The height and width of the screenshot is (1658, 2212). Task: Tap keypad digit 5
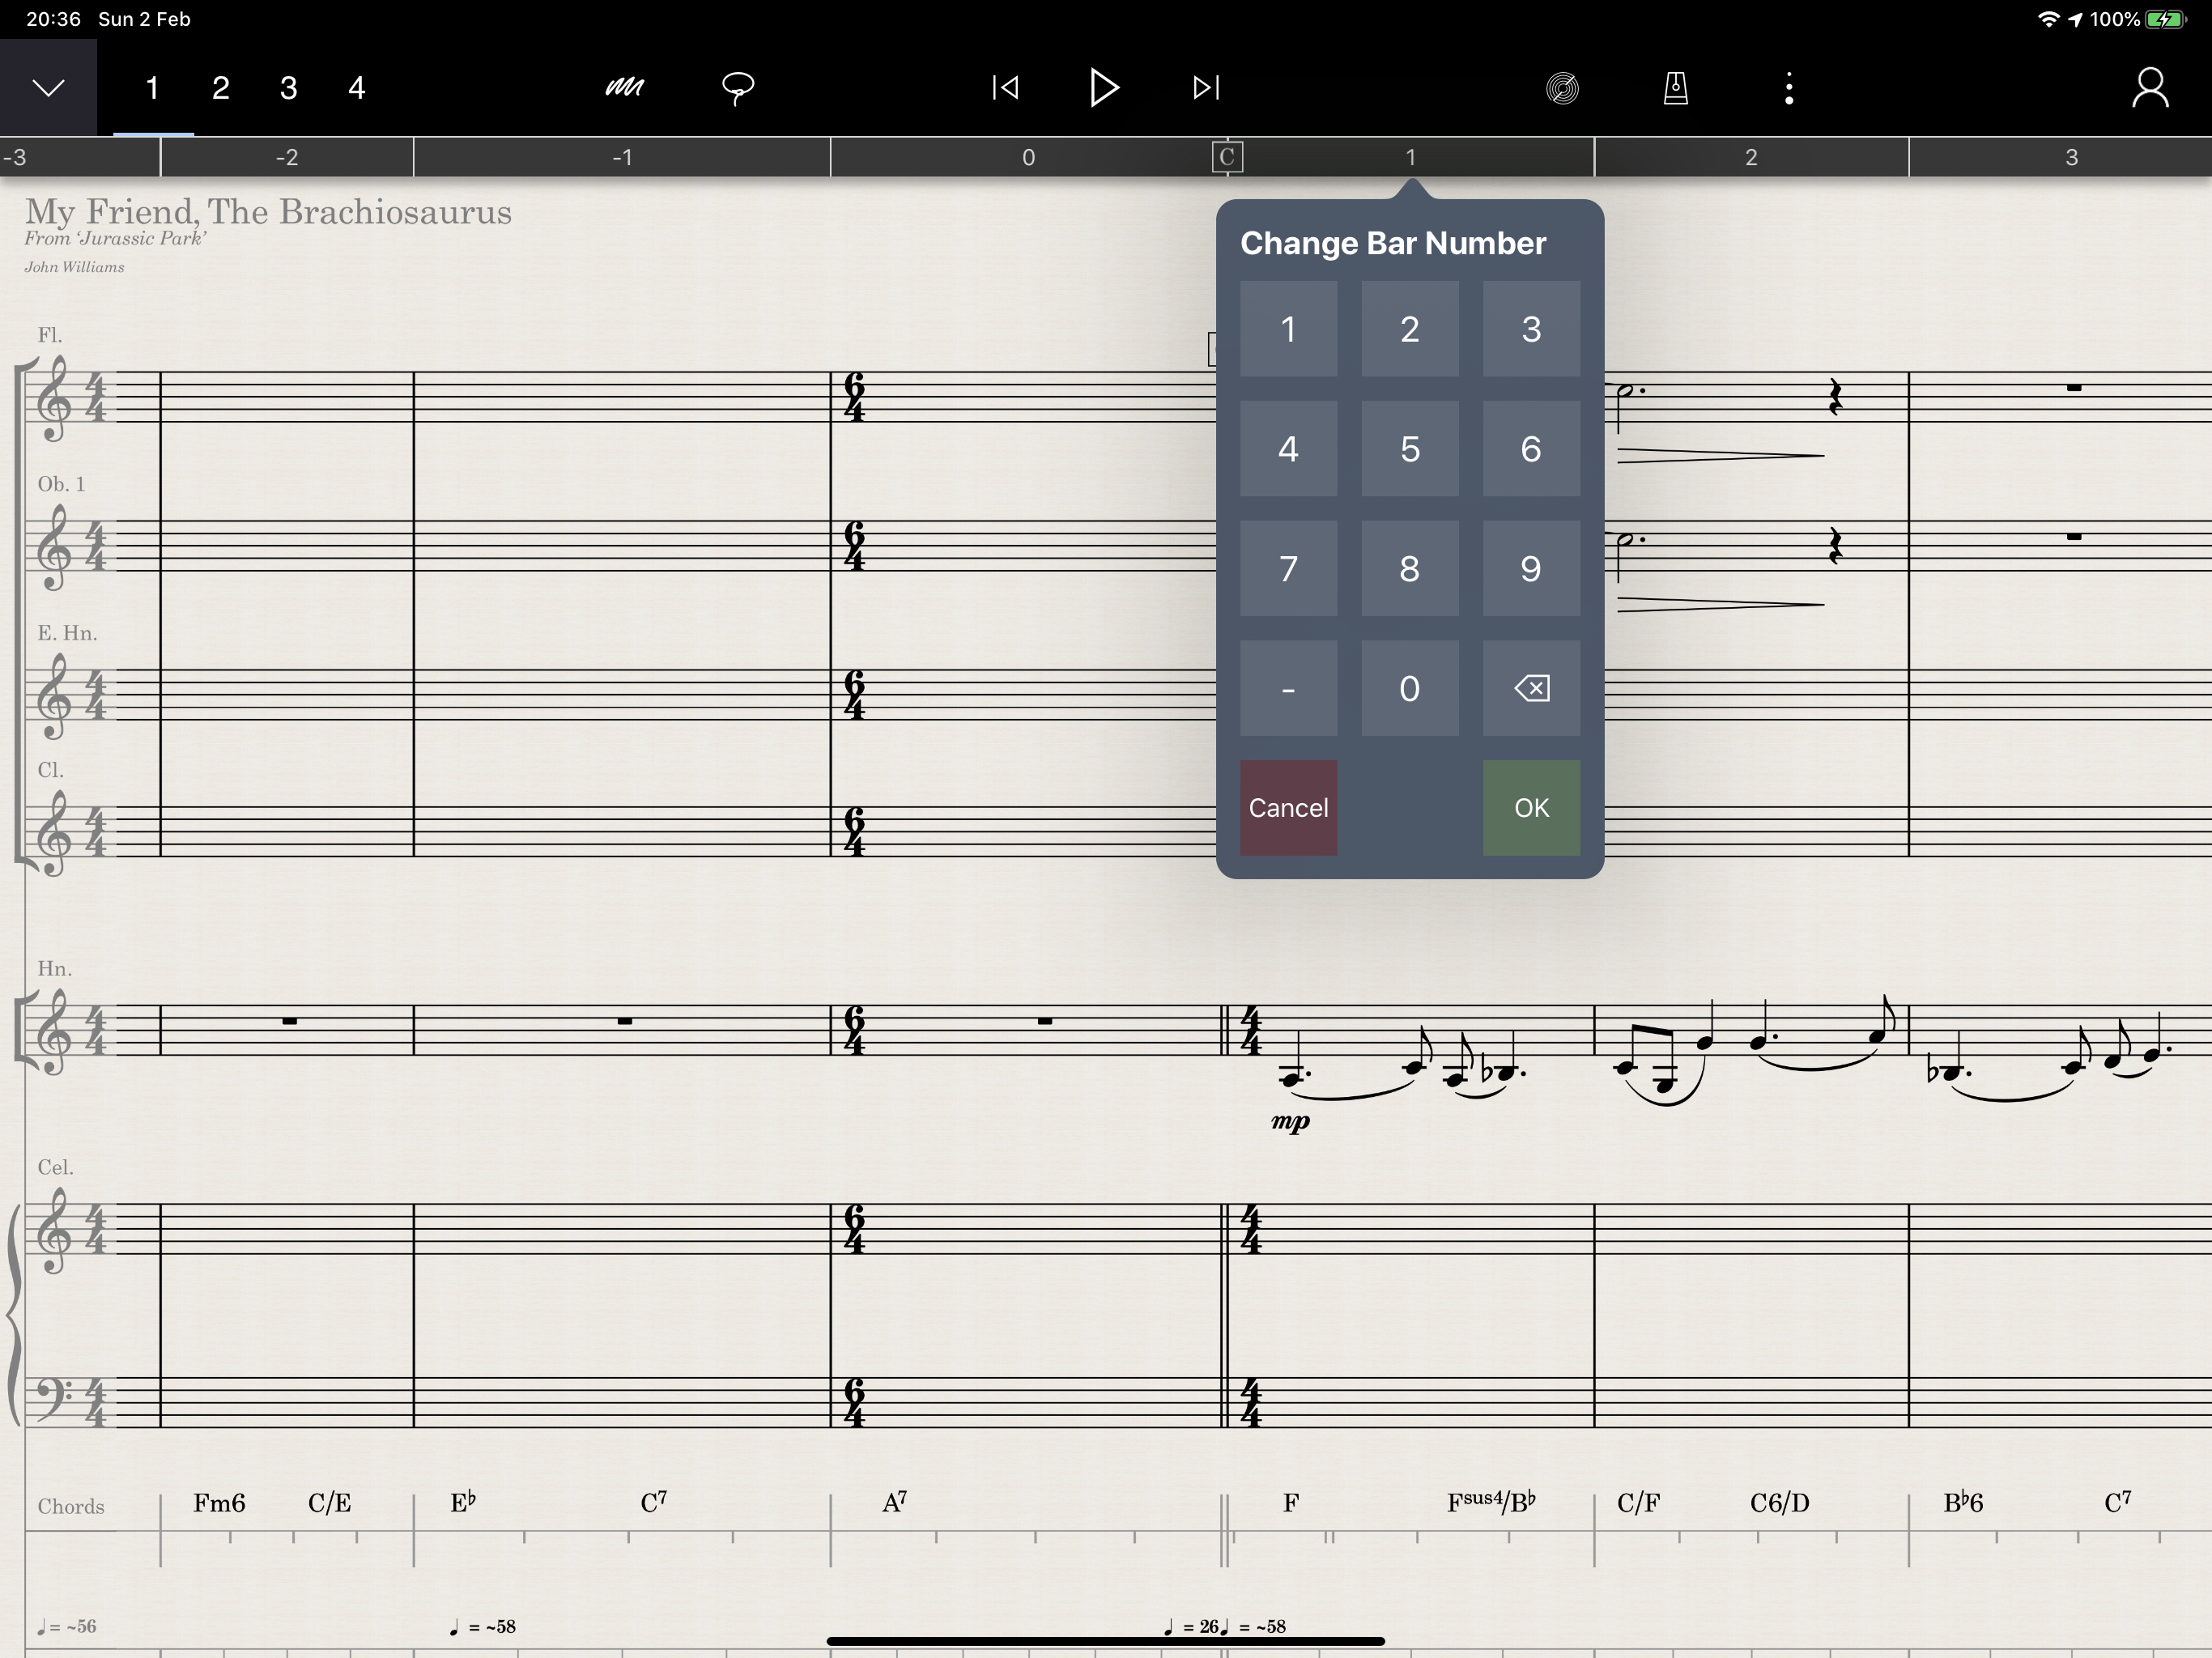(1410, 448)
